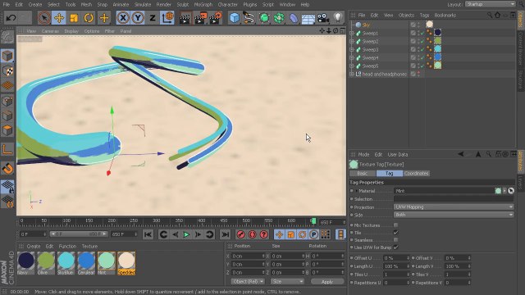Activate the Scale tool in the top toolbar
This screenshot has width=525, height=295.
coord(74,18)
